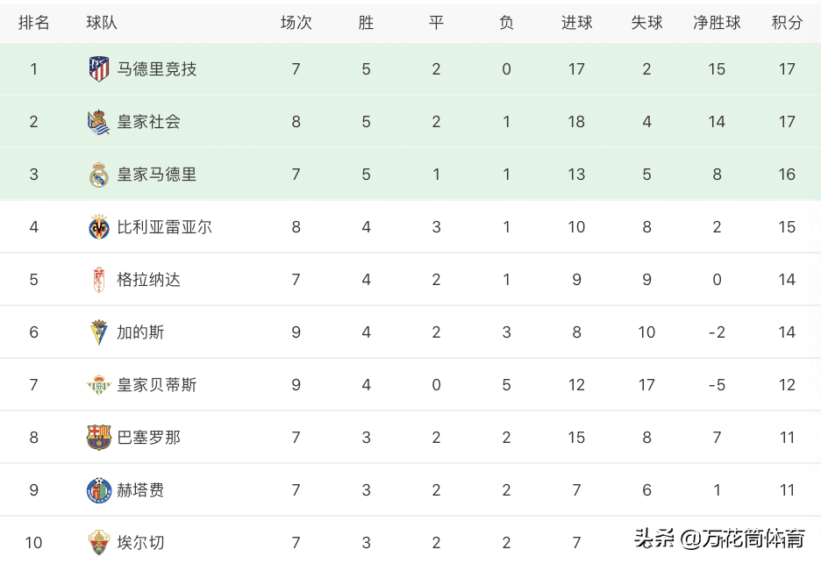Click the Cádiz triangular crest
This screenshot has width=821, height=564.
click(98, 332)
